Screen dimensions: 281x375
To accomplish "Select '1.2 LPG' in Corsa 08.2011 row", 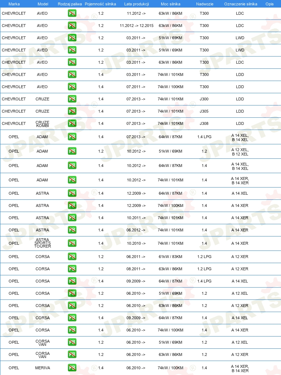I will click(204, 269).
